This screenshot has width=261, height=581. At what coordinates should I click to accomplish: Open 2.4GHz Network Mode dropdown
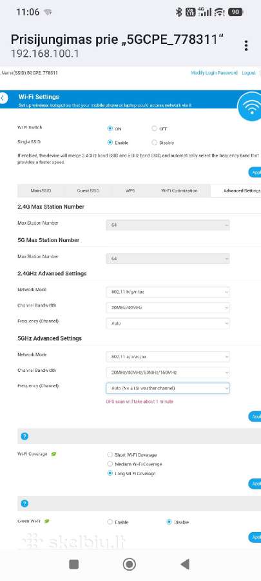168,292
